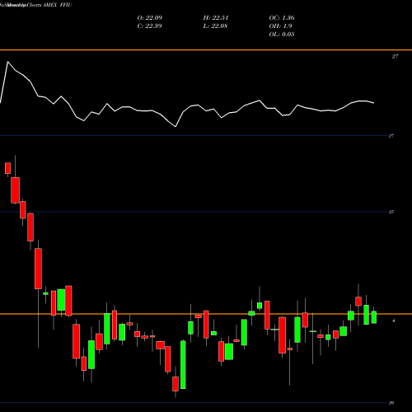Click the 'OL: 0.05' reading

(282, 35)
